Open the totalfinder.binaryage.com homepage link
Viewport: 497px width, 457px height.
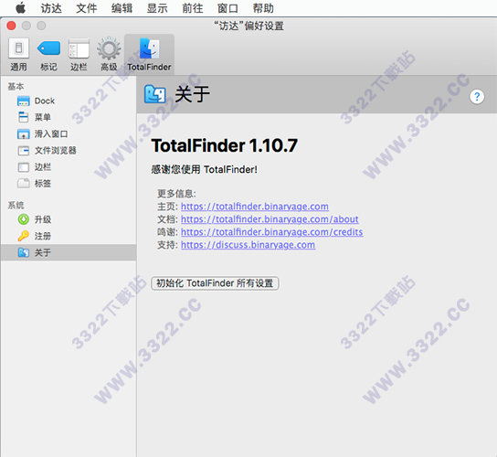coord(255,207)
